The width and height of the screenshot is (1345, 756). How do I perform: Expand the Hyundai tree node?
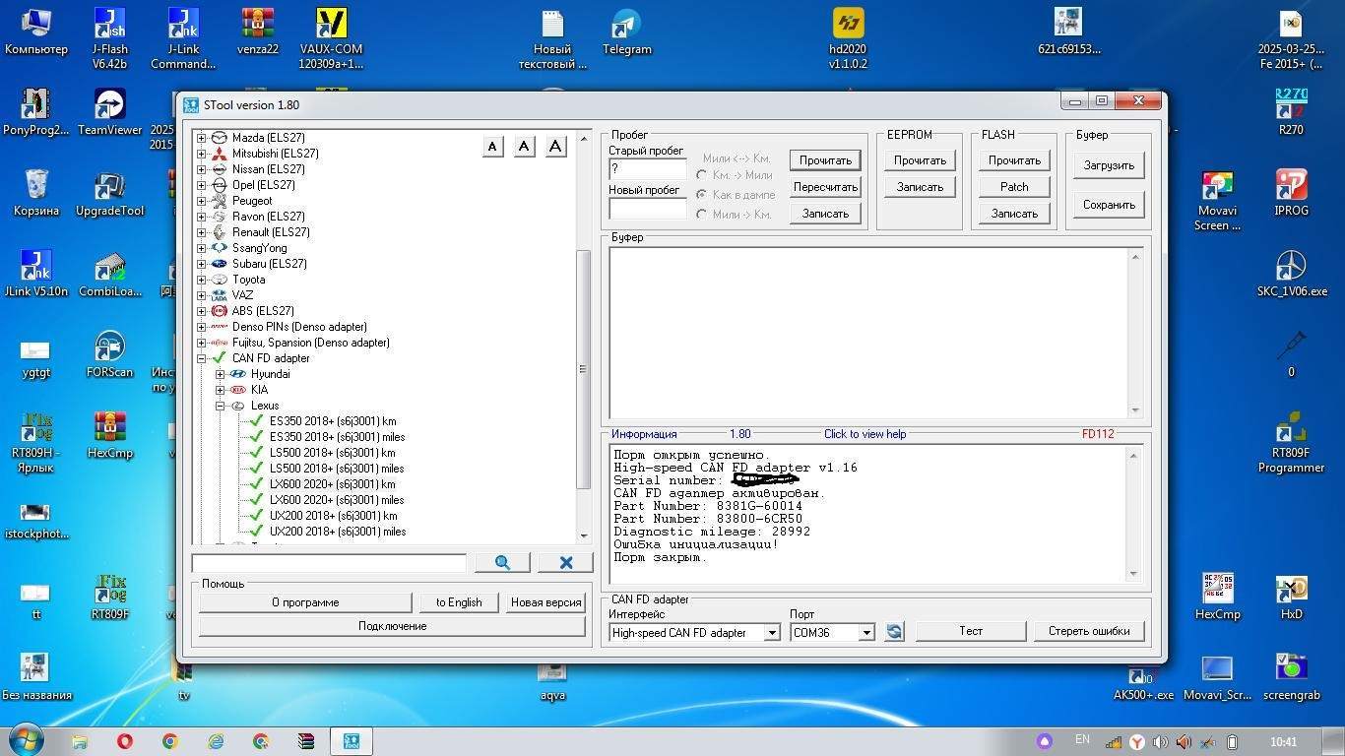(x=221, y=374)
